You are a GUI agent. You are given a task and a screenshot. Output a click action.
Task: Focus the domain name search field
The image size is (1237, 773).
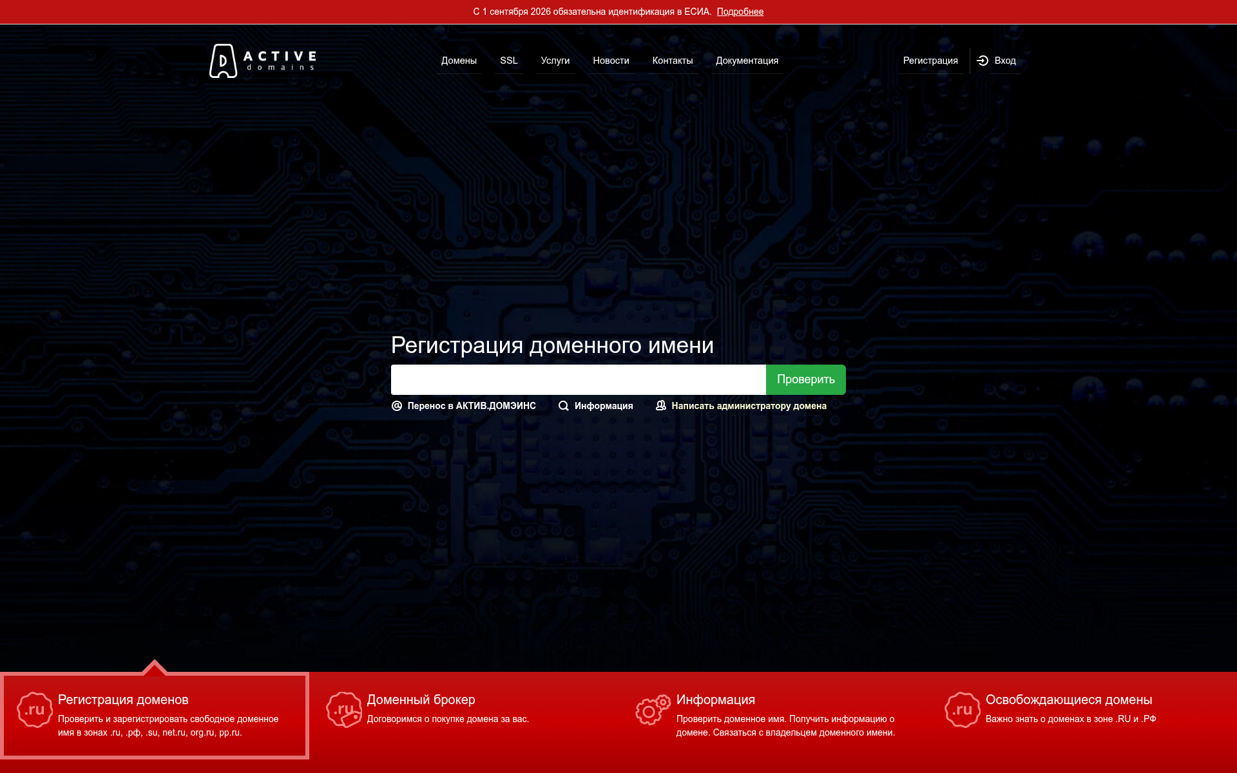point(579,379)
